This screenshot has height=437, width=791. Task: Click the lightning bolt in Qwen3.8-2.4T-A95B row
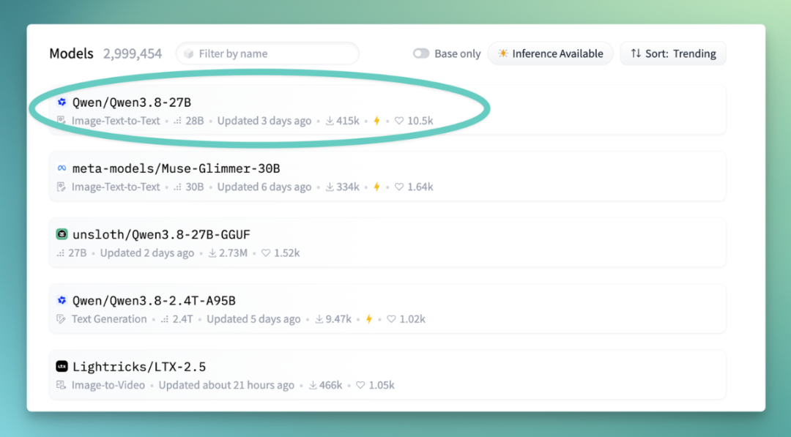[368, 318]
